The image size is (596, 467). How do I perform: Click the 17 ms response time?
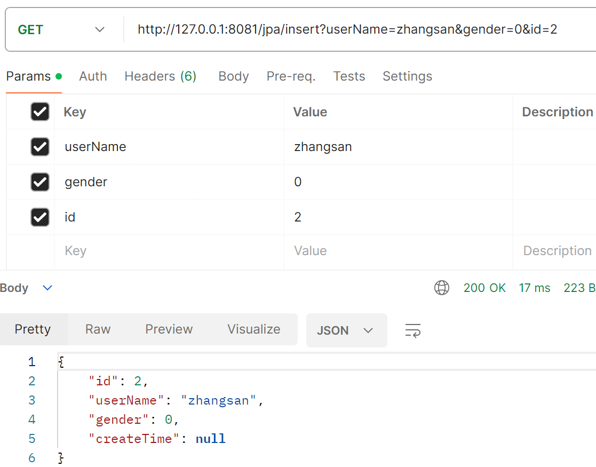pos(535,288)
